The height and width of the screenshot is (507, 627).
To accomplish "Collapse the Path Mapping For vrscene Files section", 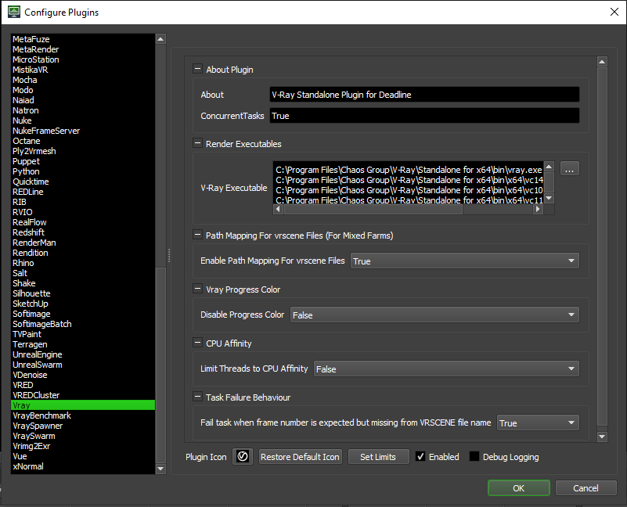I will coord(197,235).
